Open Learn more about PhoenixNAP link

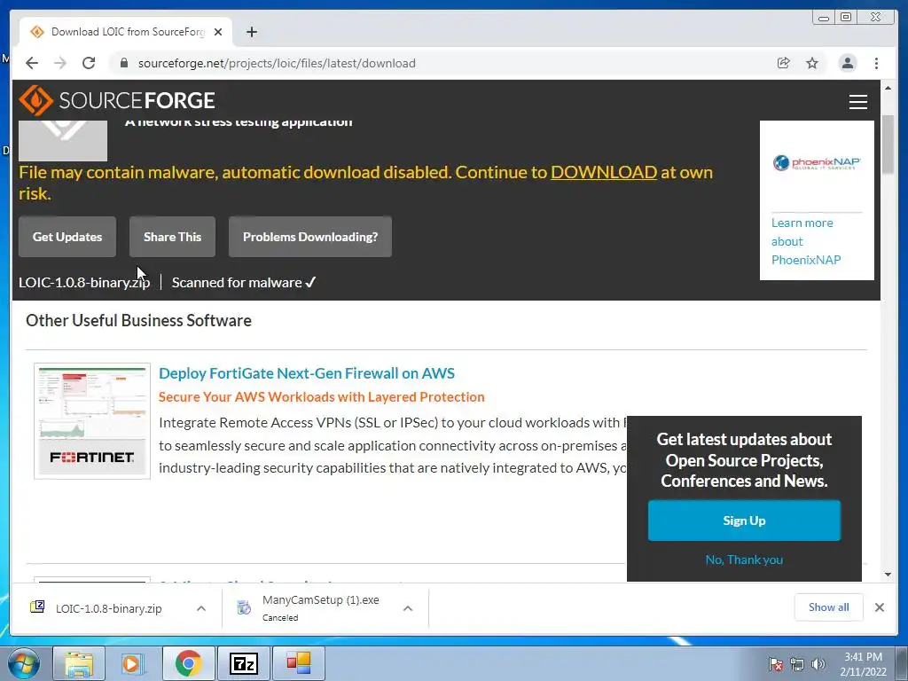806,241
